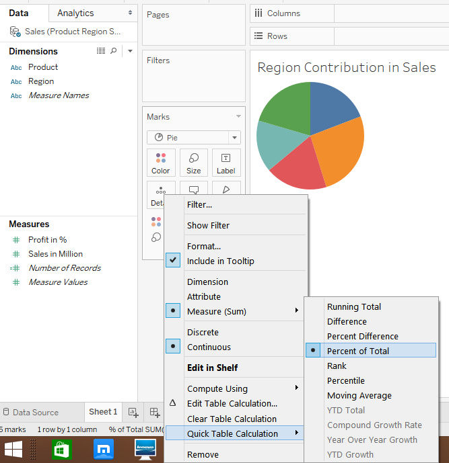Open the Windows Start button
Image resolution: width=449 pixels, height=463 pixels.
[13, 450]
